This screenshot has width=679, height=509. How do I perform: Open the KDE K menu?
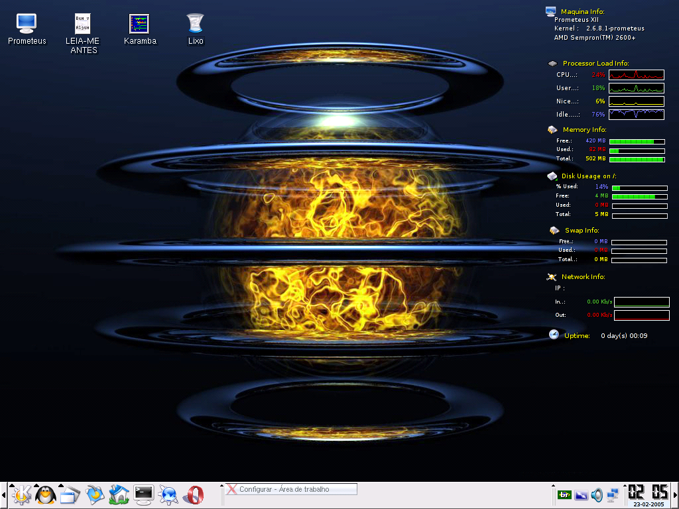click(21, 494)
